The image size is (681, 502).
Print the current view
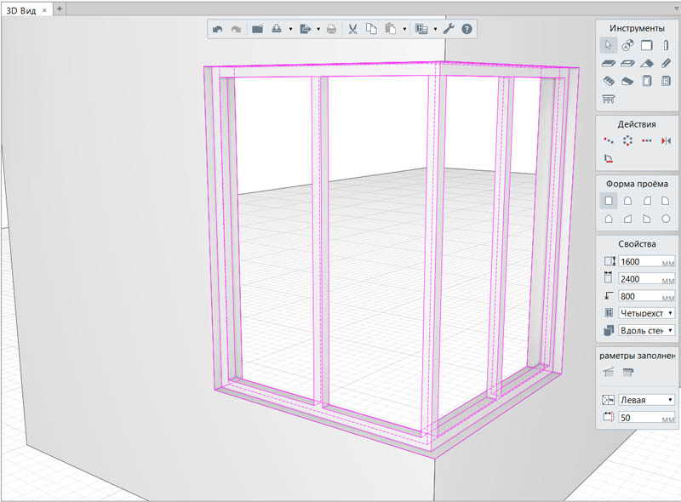tap(331, 29)
